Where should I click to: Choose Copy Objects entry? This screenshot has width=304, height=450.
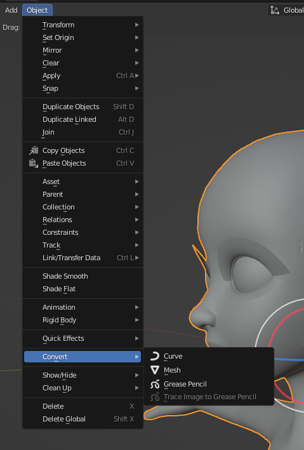pyautogui.click(x=83, y=150)
